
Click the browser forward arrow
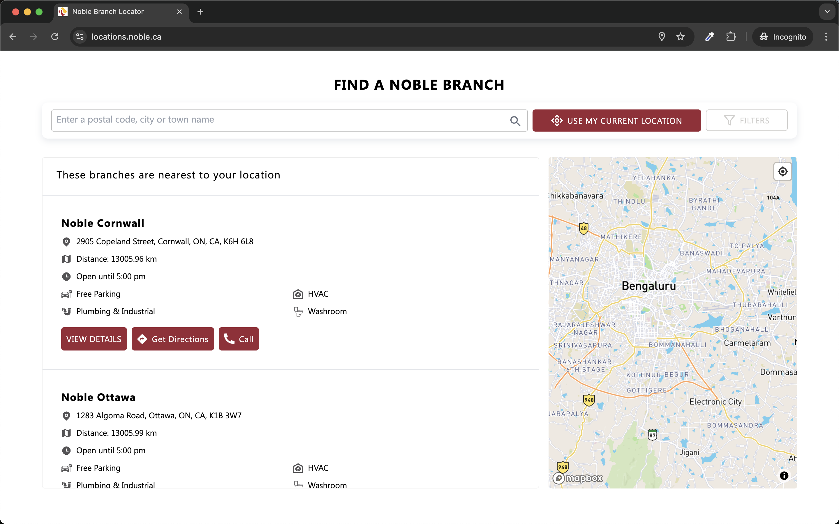coord(34,37)
